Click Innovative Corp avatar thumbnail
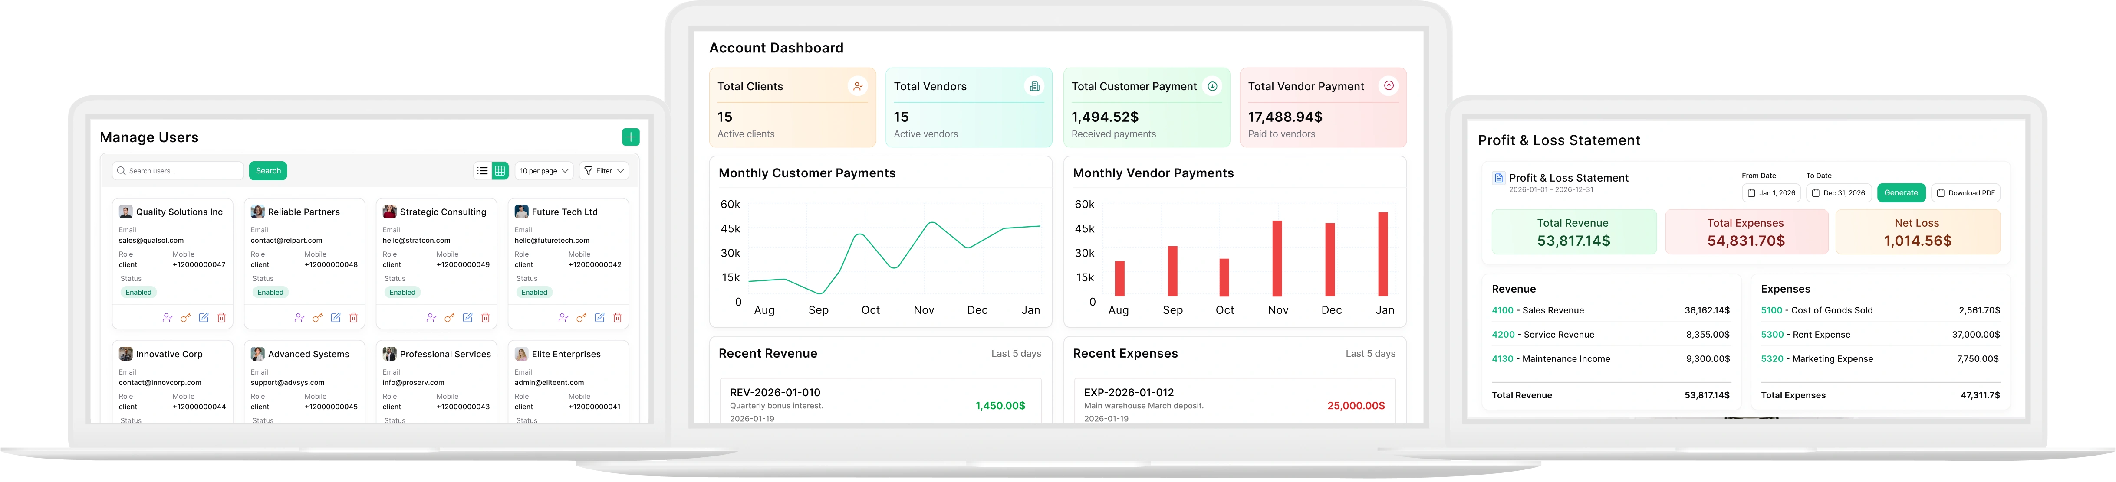Image resolution: width=2116 pixels, height=482 pixels. pyautogui.click(x=126, y=354)
